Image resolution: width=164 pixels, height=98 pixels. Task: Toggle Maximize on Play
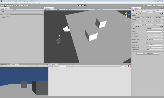click(33, 66)
